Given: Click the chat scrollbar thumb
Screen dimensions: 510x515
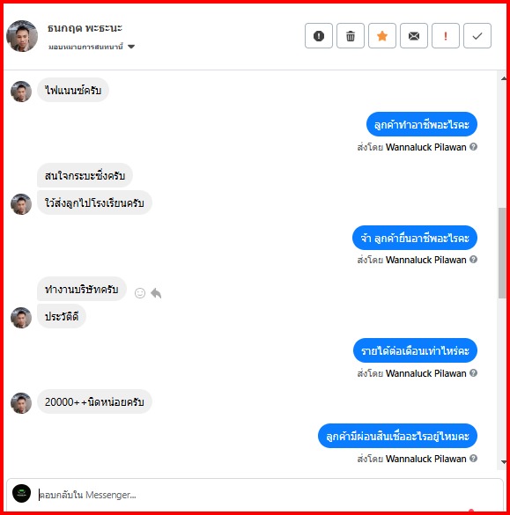Looking at the screenshot, I should tap(502, 253).
